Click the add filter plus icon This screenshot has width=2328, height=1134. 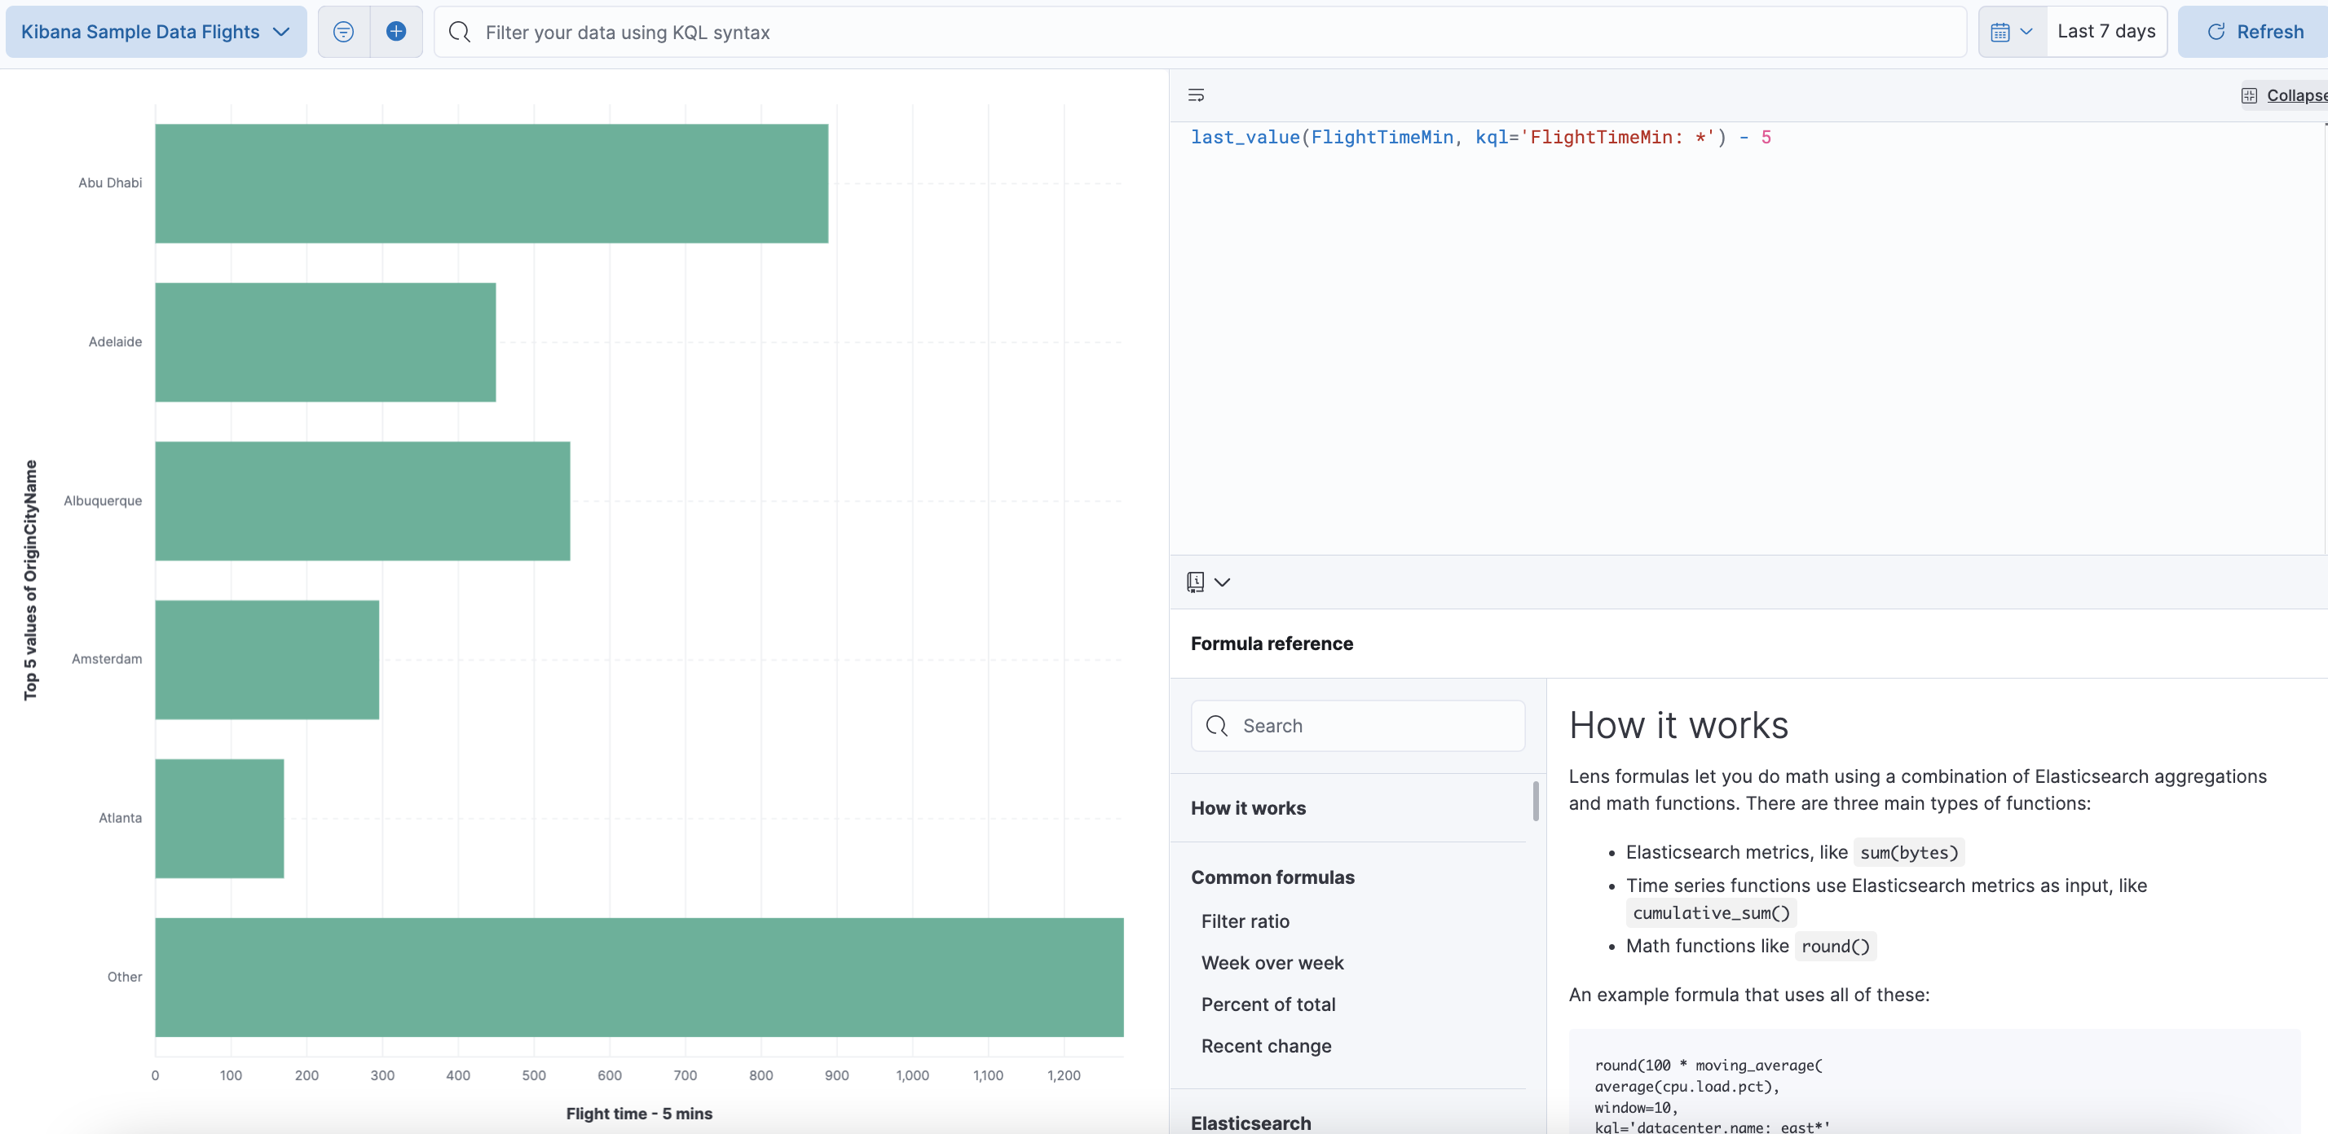[396, 32]
